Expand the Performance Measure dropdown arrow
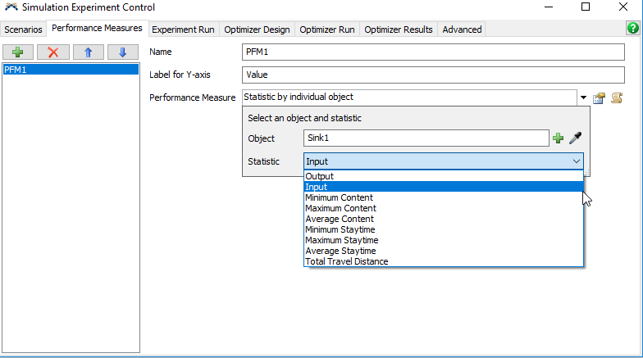The image size is (643, 358). (583, 97)
